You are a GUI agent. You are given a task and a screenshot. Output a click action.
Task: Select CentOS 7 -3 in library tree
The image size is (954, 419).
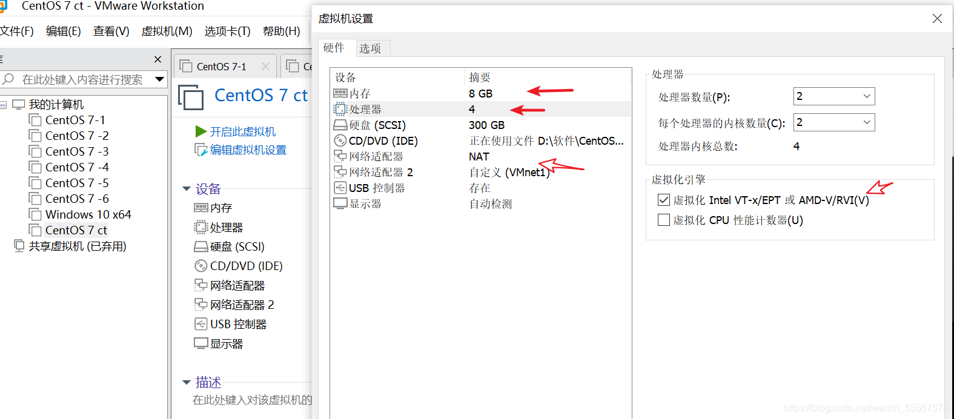coord(77,151)
